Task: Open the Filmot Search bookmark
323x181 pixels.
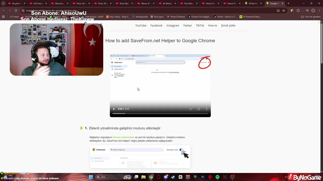Action: (x=225, y=17)
